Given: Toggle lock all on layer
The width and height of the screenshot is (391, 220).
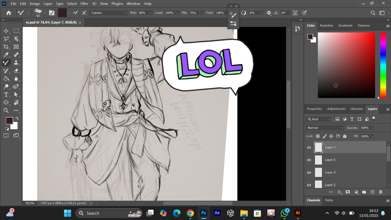Looking at the screenshot, I should 345,136.
